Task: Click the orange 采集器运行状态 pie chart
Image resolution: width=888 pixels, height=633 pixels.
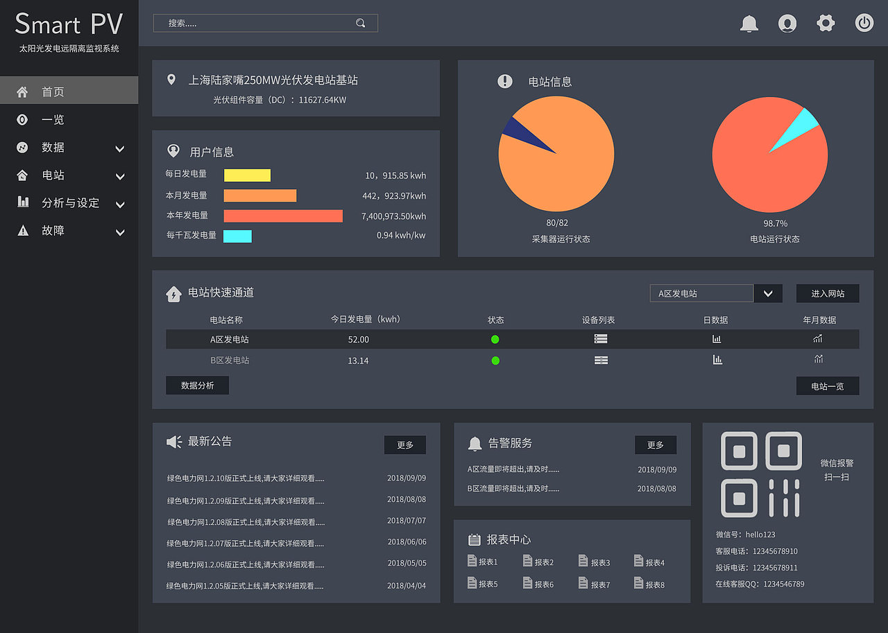Action: [556, 153]
